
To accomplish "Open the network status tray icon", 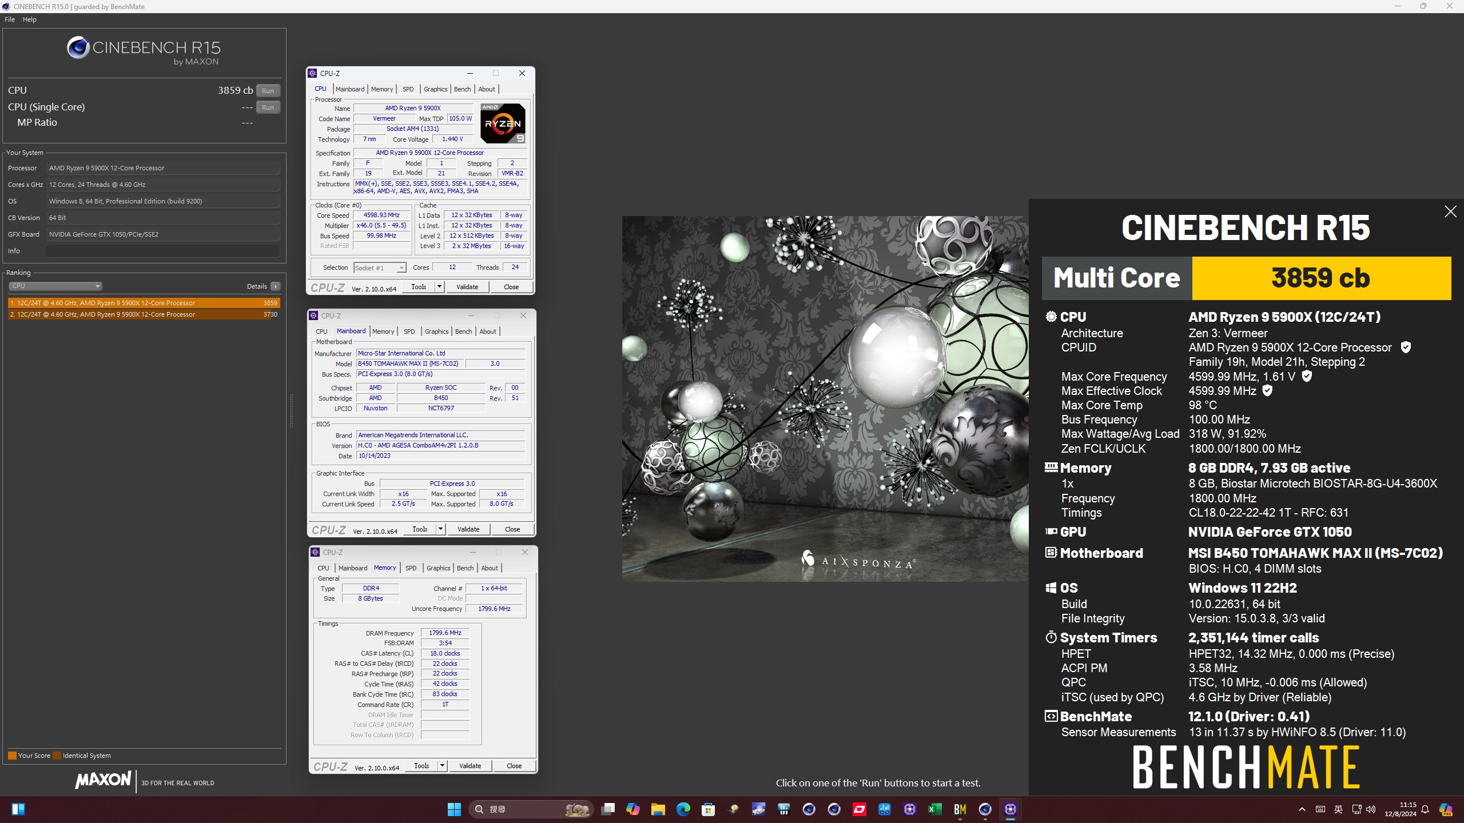I will pos(1356,809).
